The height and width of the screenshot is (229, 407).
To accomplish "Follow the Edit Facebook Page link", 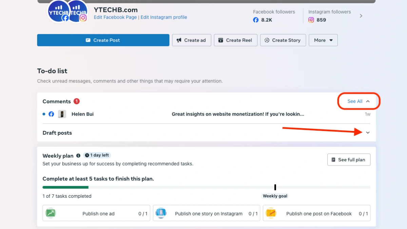I will (115, 17).
